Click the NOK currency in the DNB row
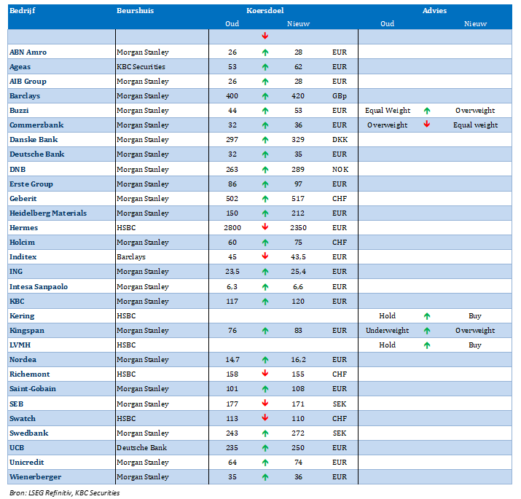 click(340, 170)
